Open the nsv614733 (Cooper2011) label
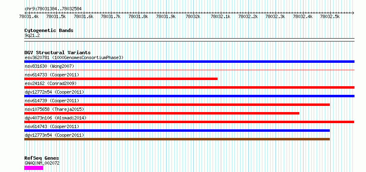366x172 pixels. click(x=52, y=75)
